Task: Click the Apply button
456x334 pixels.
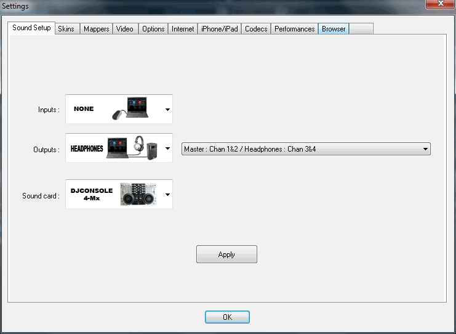Action: coord(226,255)
